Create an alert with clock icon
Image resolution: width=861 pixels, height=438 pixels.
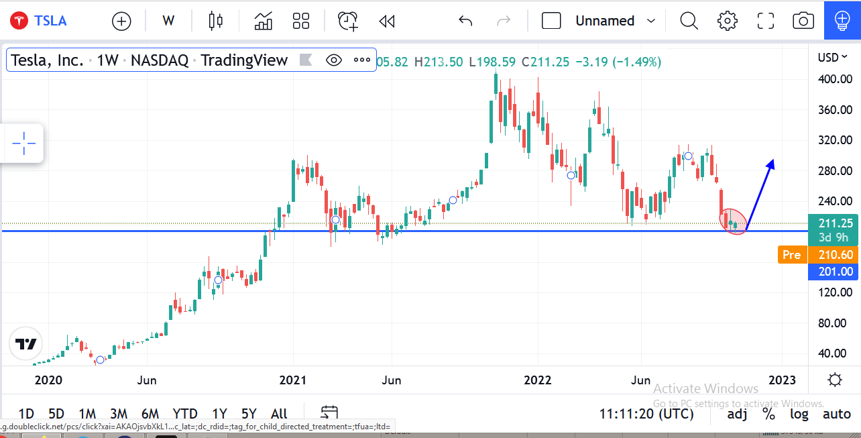point(348,21)
